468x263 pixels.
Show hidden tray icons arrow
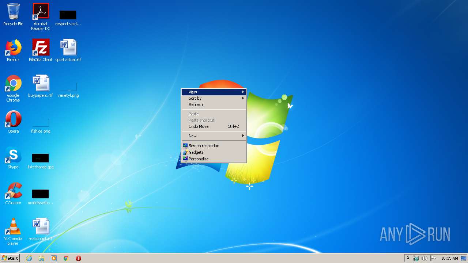[x=408, y=258]
